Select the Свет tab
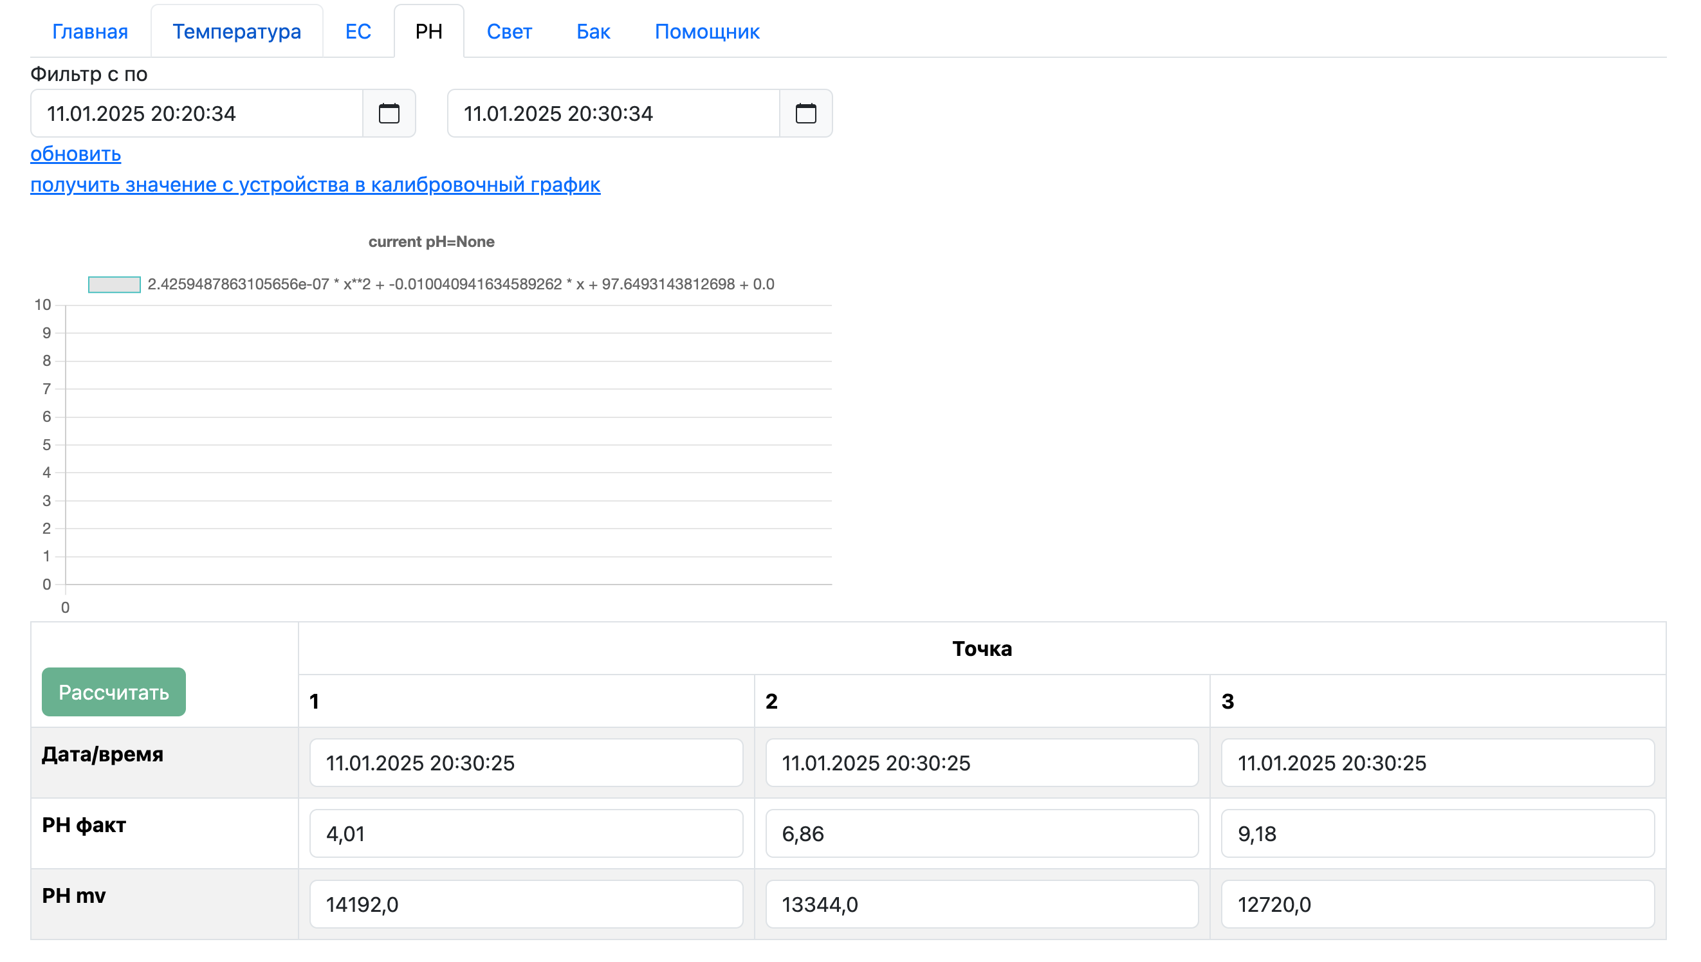 [509, 32]
